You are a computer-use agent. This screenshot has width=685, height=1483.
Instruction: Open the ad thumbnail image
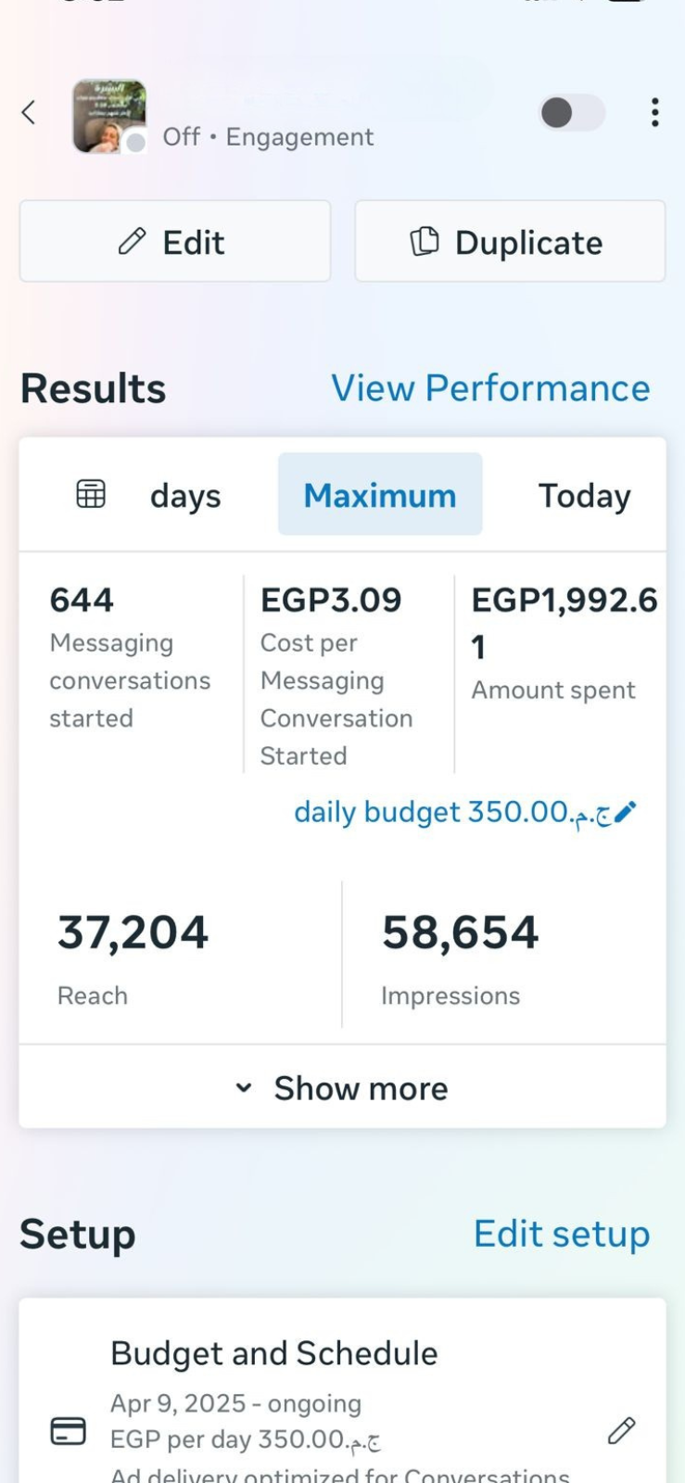(109, 116)
